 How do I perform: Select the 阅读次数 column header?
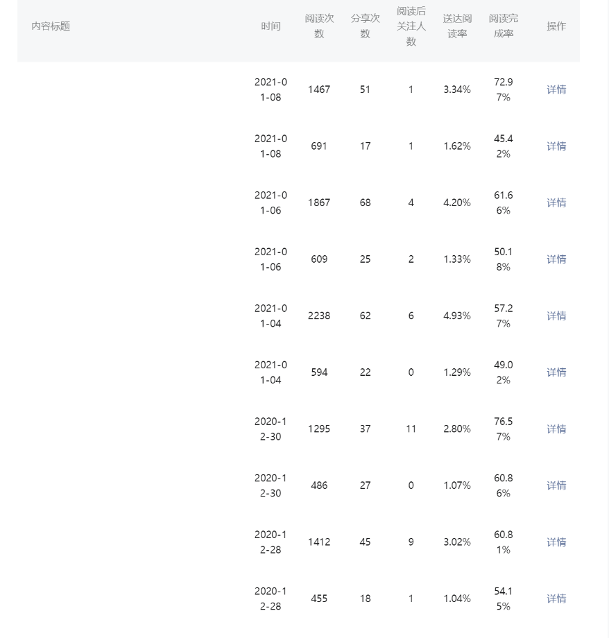pos(319,26)
